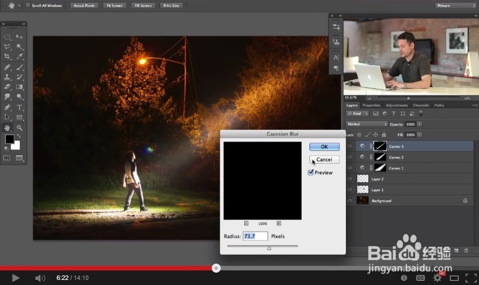Select the Brush tool

[x=20, y=67]
